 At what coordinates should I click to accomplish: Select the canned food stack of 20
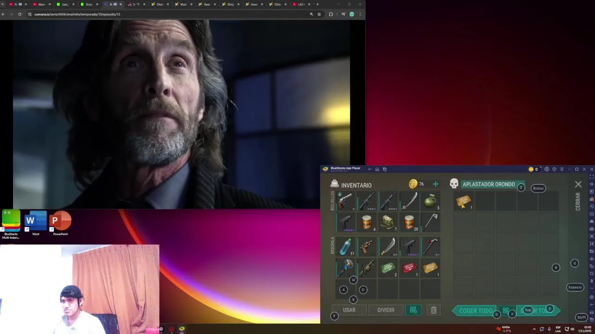click(x=409, y=223)
